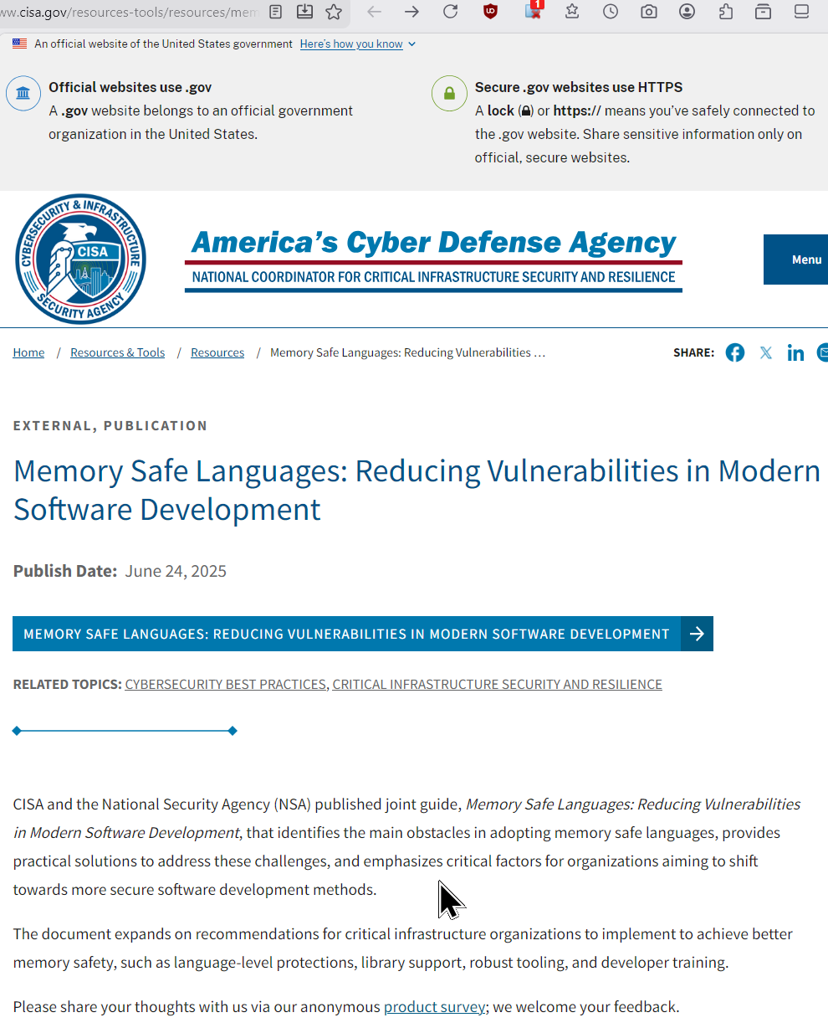Open reader view icon in address bar
This screenshot has height=1033, width=828.
pyautogui.click(x=276, y=12)
